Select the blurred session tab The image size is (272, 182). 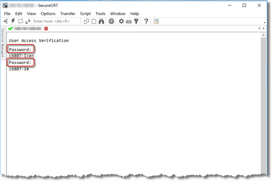pos(28,29)
